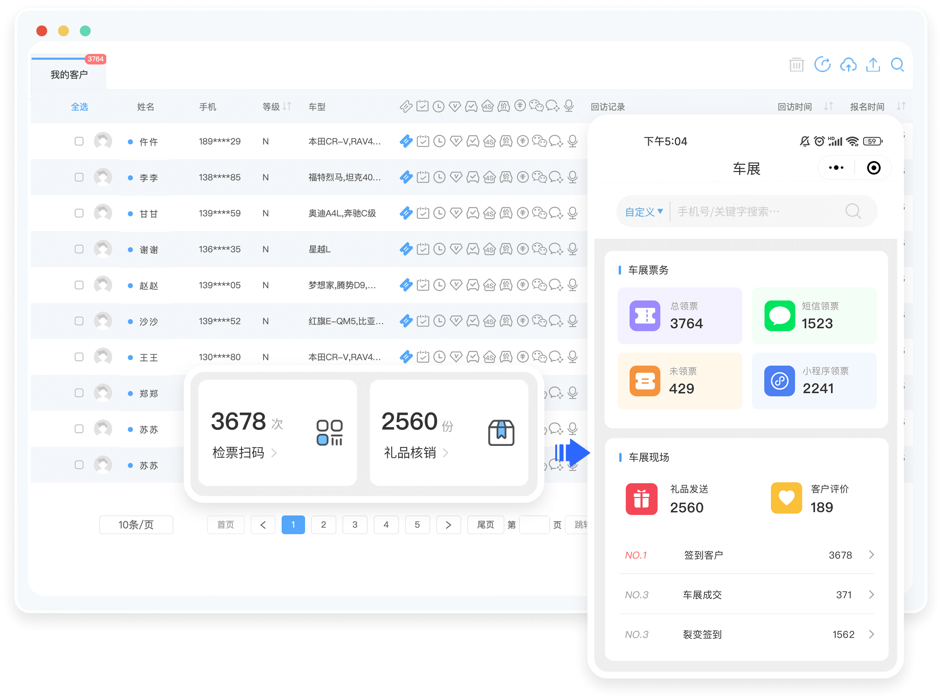Image resolution: width=942 pixels, height=700 pixels.
Task: Click previous page arrow button
Action: point(263,525)
